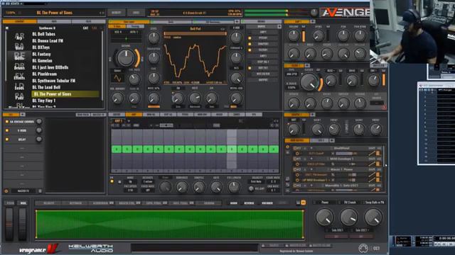Click the red icon in the filter panel corner
Image resolution: width=455 pixels, height=255 pixels.
pyautogui.click(x=384, y=108)
